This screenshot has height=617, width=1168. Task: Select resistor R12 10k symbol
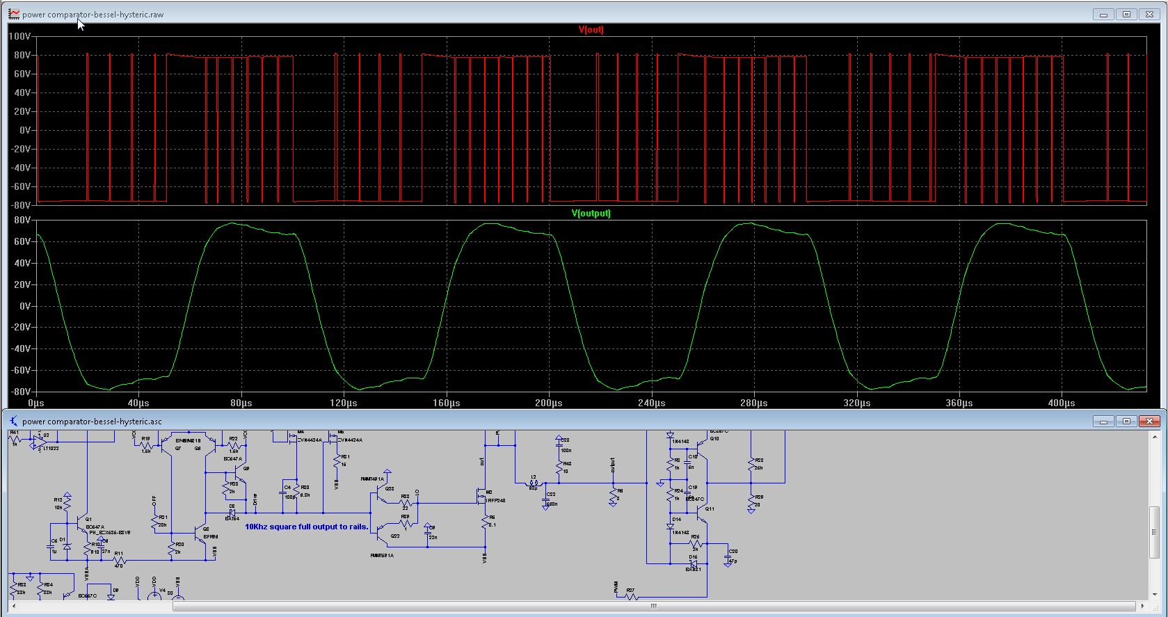[x=67, y=504]
